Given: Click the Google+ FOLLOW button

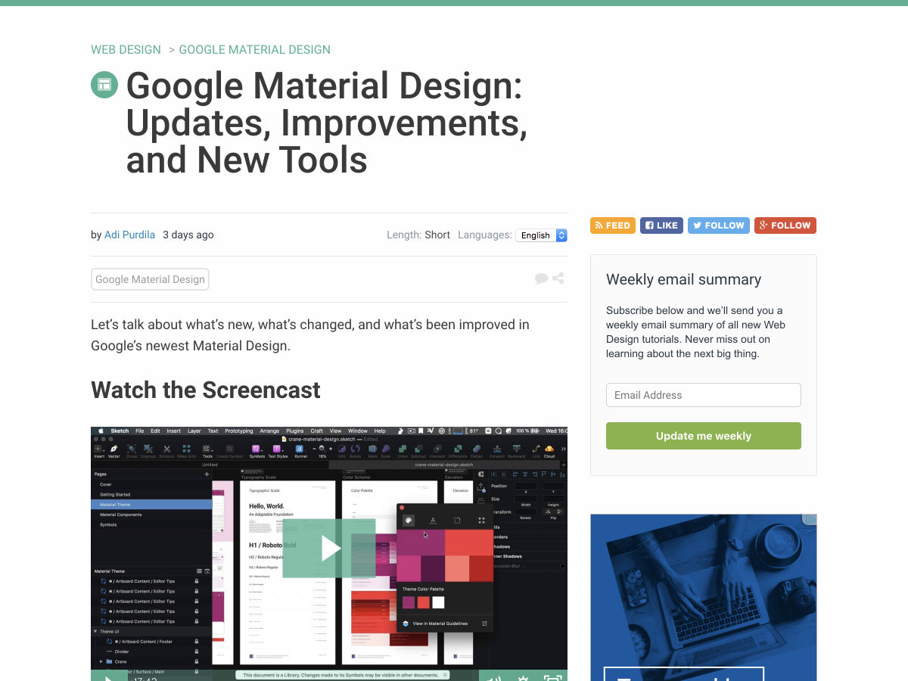Looking at the screenshot, I should [x=785, y=225].
